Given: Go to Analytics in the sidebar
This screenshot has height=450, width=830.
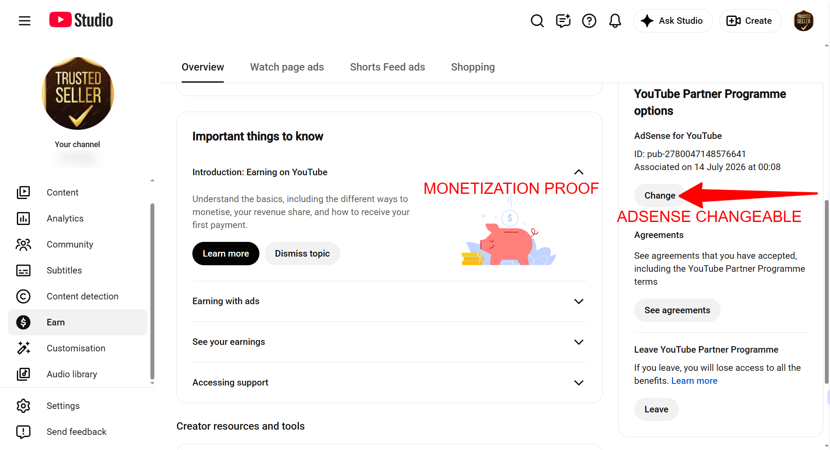Looking at the screenshot, I should pyautogui.click(x=78, y=219).
